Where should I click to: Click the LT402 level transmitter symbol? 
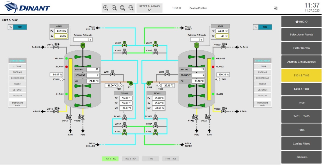(218, 79)
